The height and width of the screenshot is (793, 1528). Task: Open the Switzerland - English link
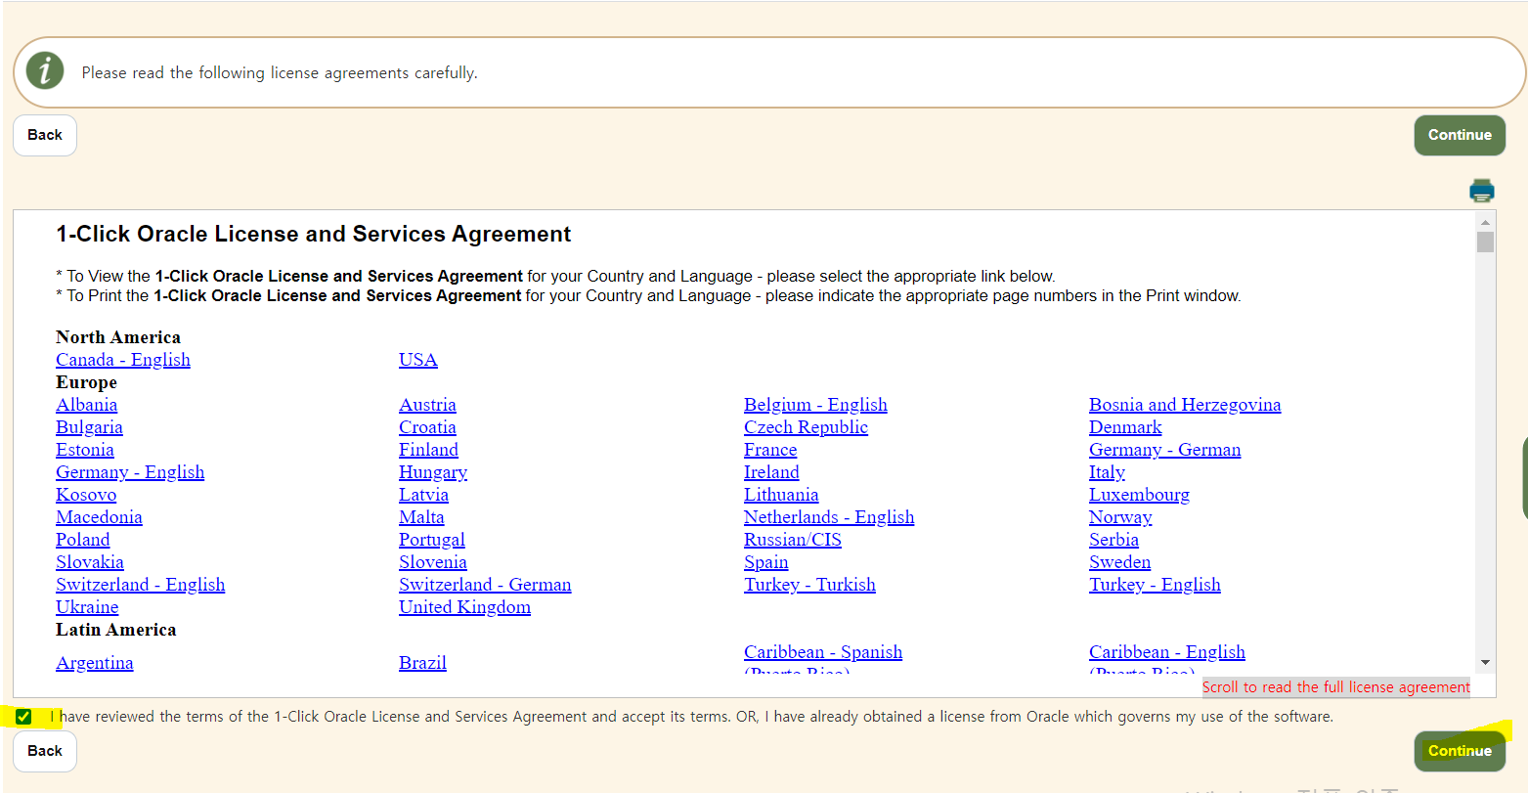(x=141, y=585)
